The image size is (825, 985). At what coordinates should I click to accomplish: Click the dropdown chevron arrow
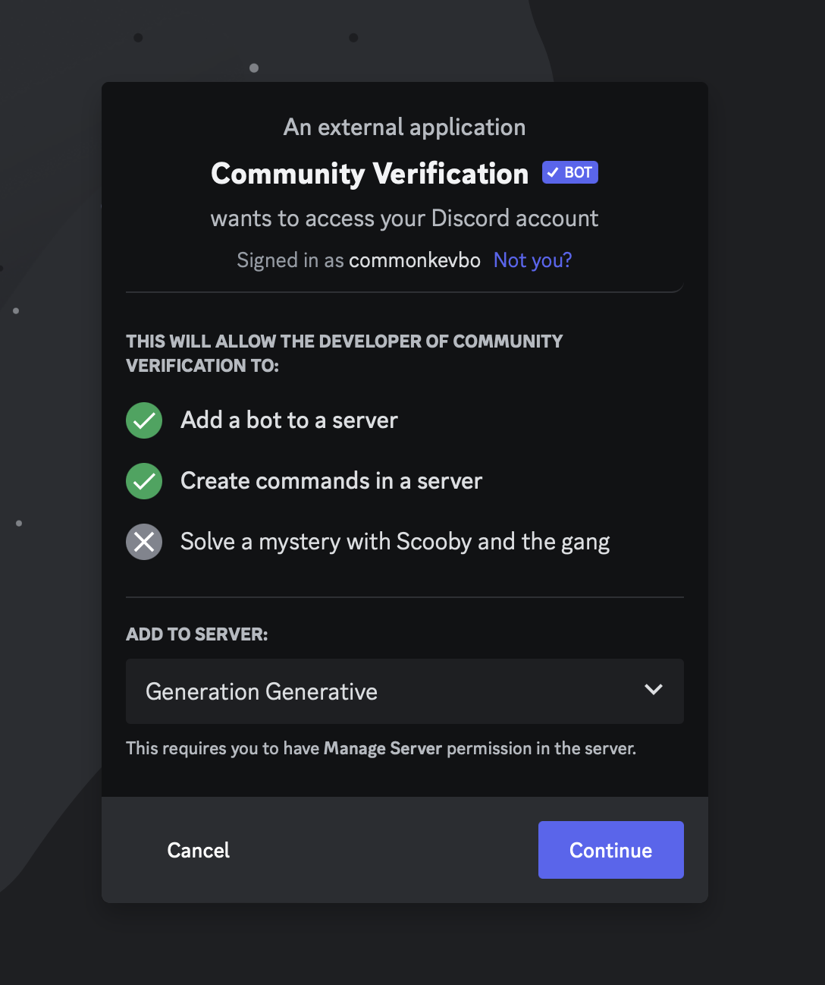click(653, 690)
